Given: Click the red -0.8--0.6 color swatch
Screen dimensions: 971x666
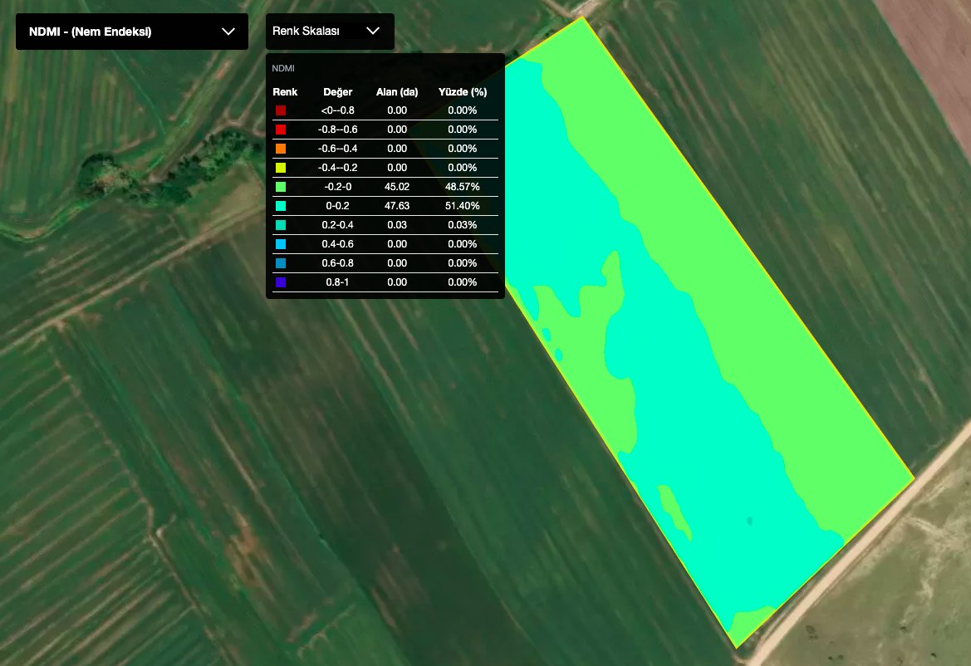Looking at the screenshot, I should [x=281, y=130].
